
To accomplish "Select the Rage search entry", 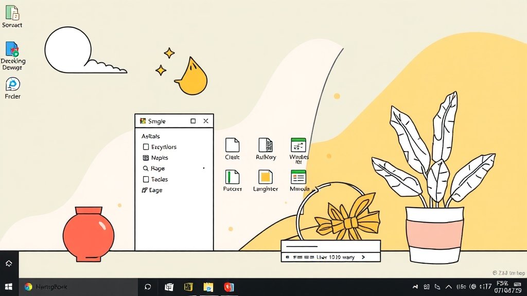I will [157, 169].
